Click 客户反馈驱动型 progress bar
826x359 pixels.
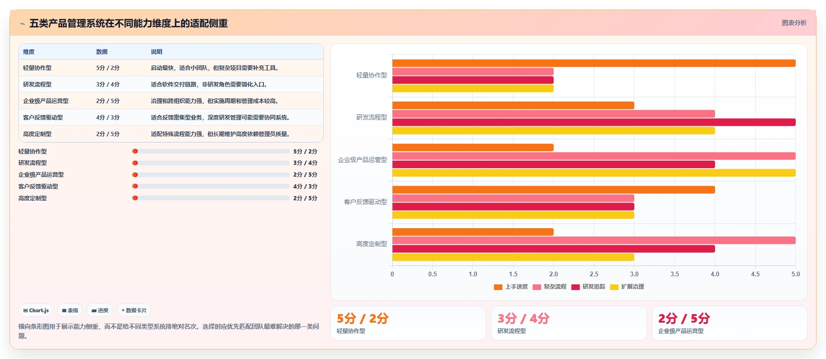tap(211, 186)
